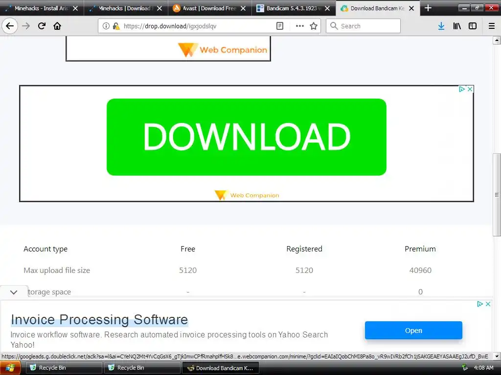This screenshot has width=501, height=375.
Task: Open the Library bookshelf icon
Action: 457,26
